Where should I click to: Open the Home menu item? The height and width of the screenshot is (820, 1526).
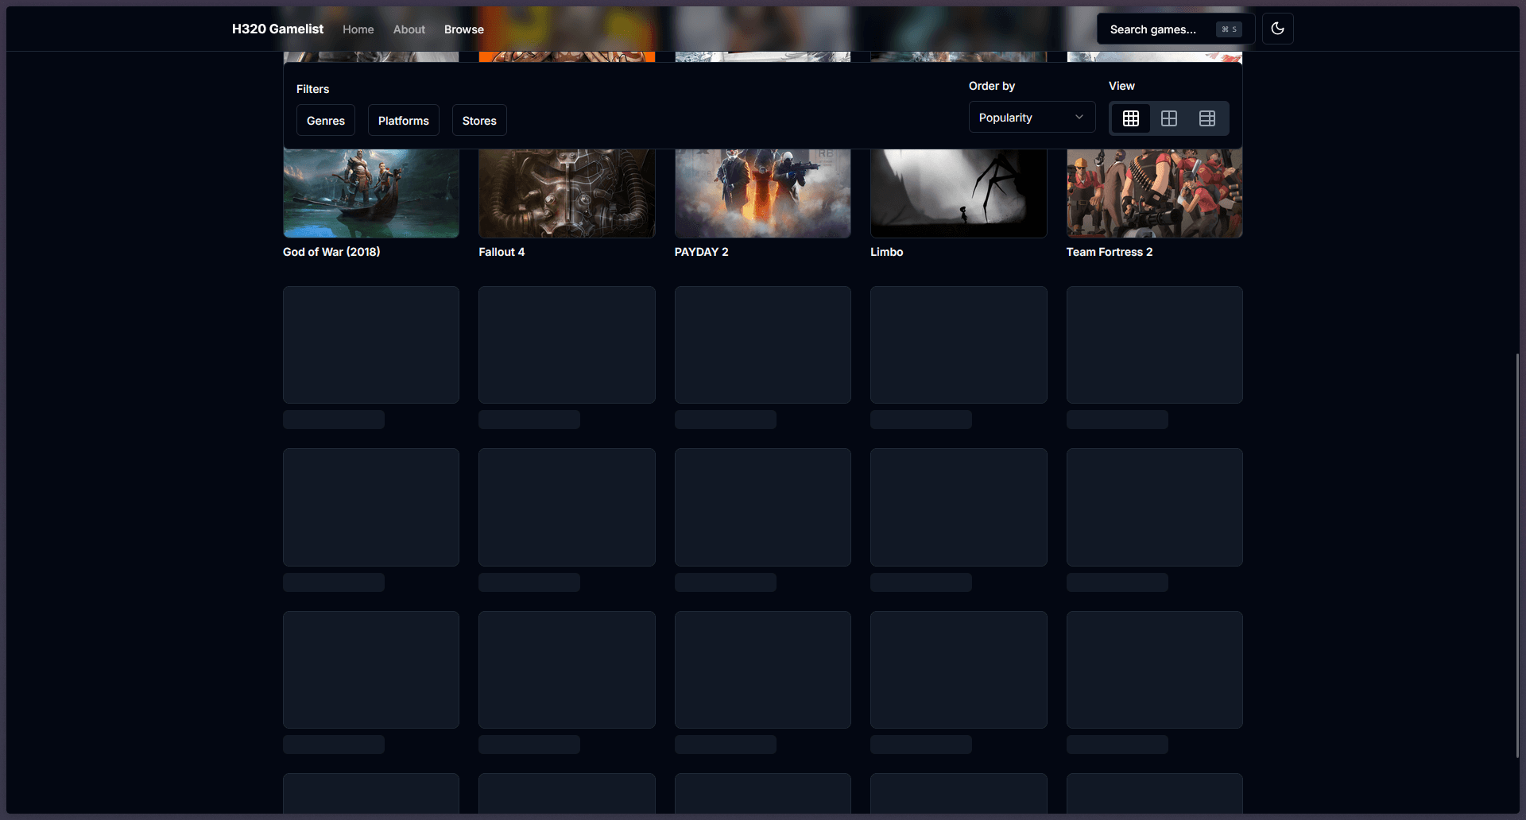click(x=358, y=29)
